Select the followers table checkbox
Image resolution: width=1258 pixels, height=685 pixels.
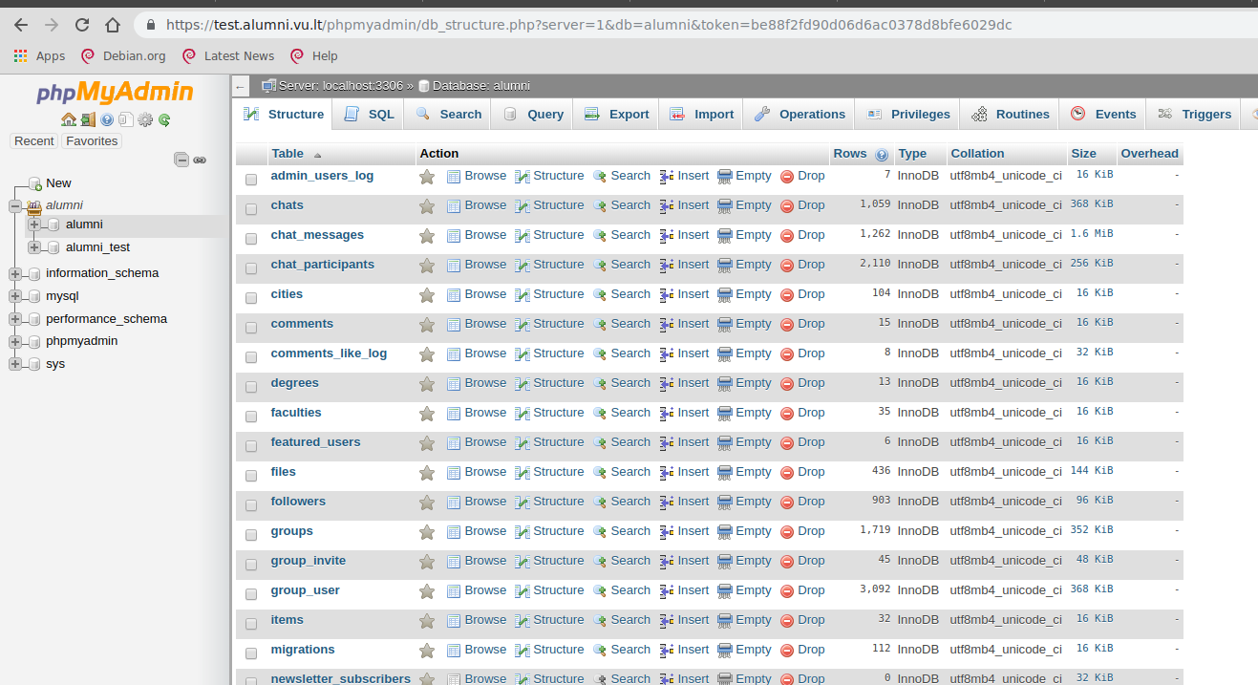(x=251, y=504)
